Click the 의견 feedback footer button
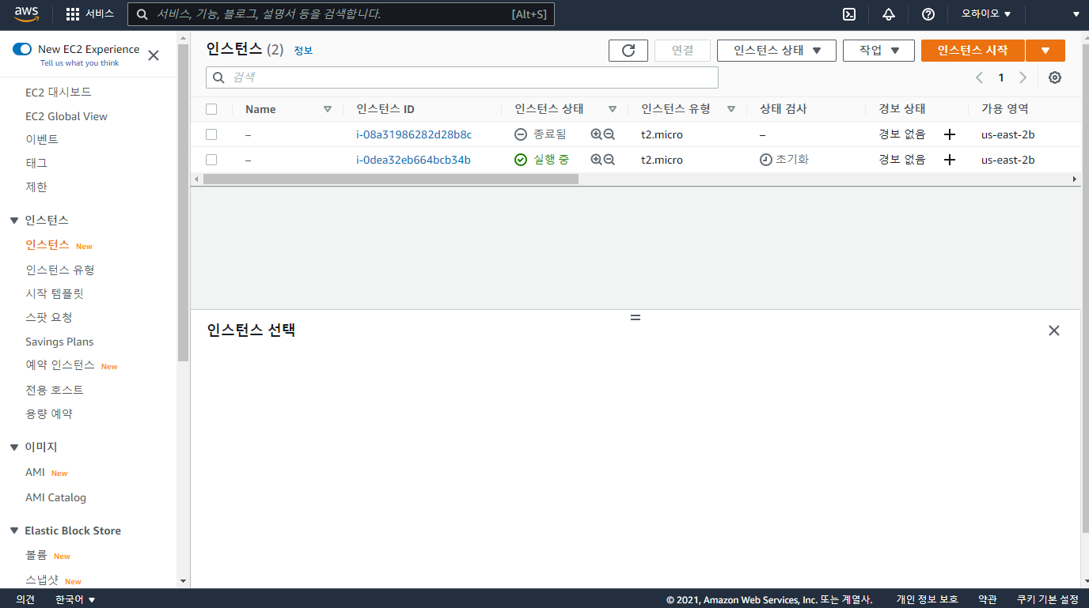This screenshot has height=608, width=1089. 25,599
